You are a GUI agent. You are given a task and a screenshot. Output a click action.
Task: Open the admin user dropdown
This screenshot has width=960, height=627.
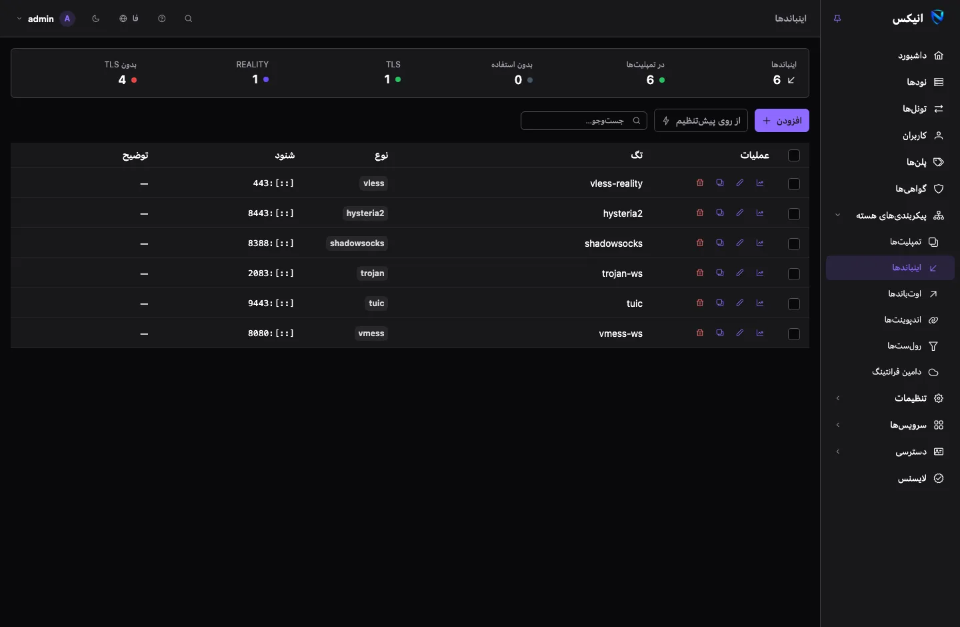pos(45,19)
